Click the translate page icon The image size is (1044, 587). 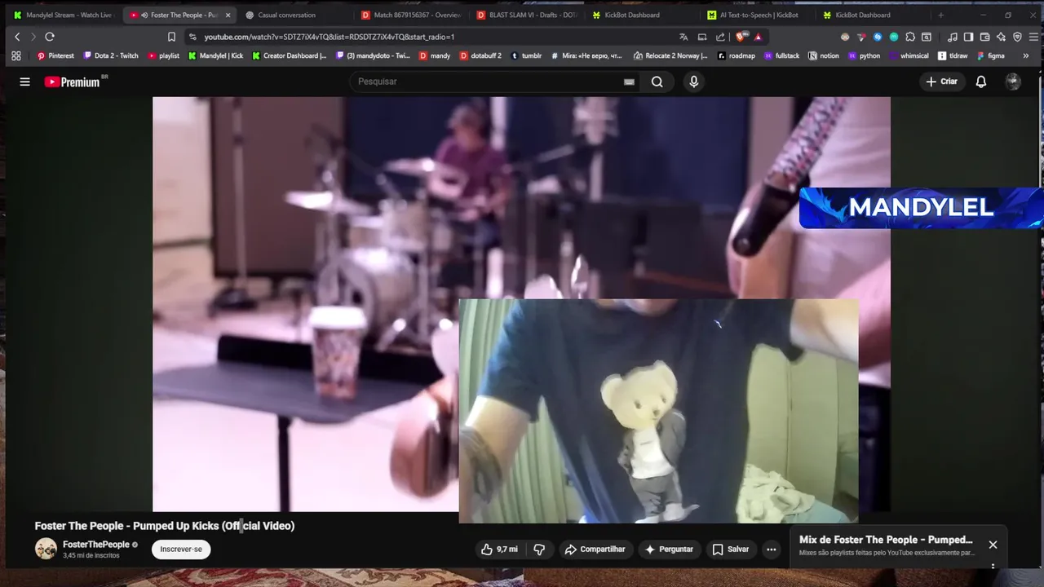(683, 37)
